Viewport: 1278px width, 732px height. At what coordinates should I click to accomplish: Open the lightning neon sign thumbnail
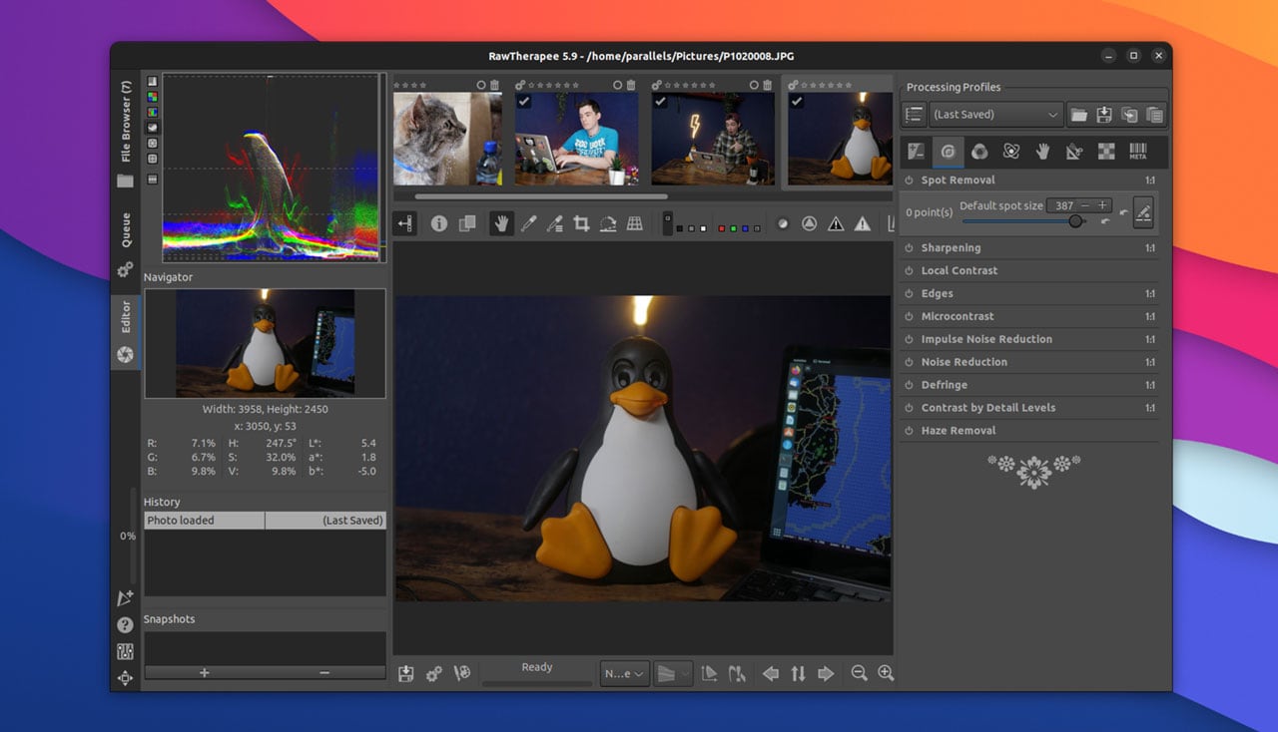coord(713,139)
